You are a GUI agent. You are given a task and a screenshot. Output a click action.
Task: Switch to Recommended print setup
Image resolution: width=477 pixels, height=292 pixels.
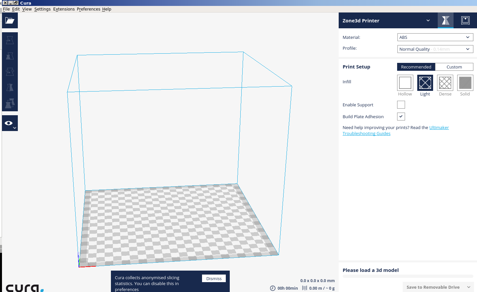[416, 67]
